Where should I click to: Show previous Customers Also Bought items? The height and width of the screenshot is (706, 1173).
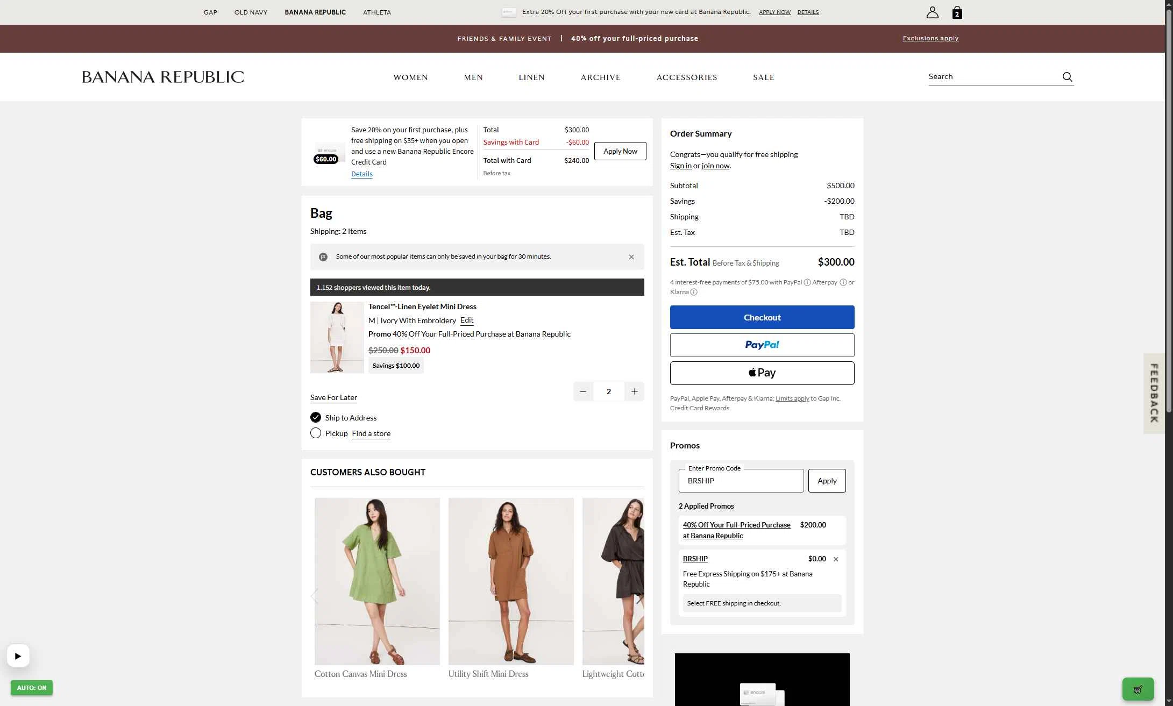(x=315, y=596)
